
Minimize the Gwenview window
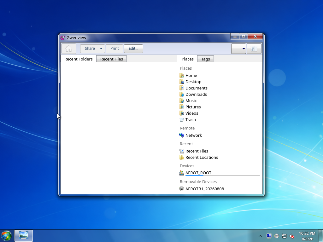coord(235,37)
